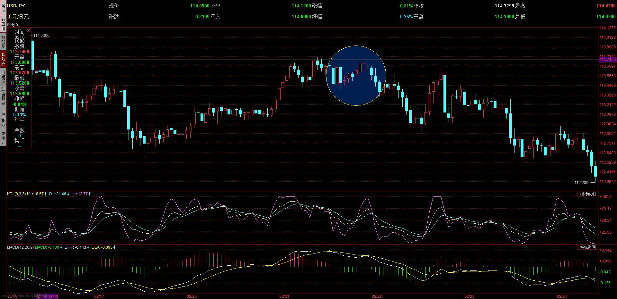Click the 112.2800 low price annotation
This screenshot has width=617, height=299.
pos(583,183)
